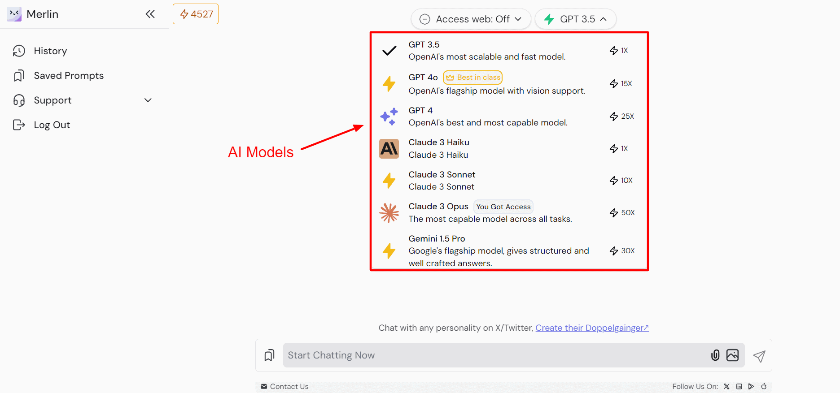Open the LinkedIn follow icon in footer
The width and height of the screenshot is (840, 393).
(739, 386)
